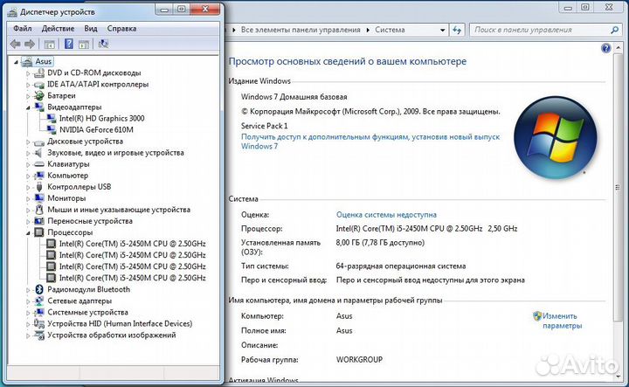Open the Действие menu
Screen dimensions: 629x387
click(58, 28)
